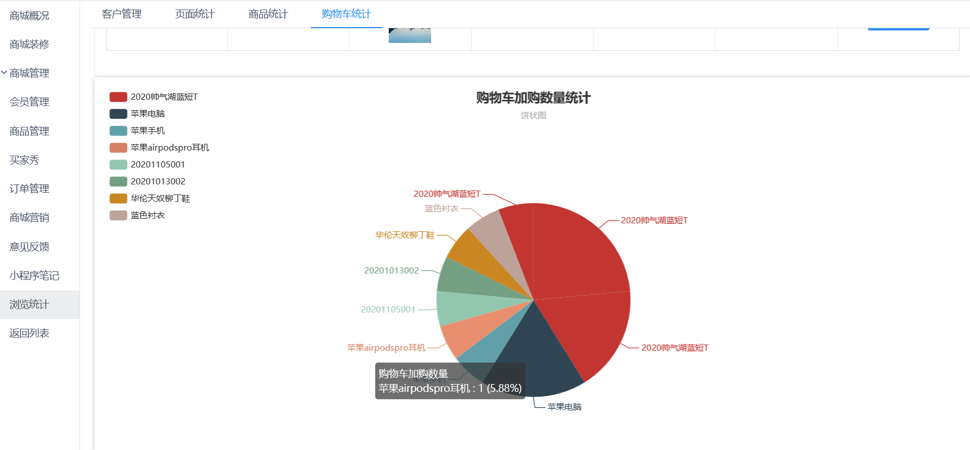Toggle the green 20201013002 legend swatch
This screenshot has height=450, width=970.
coord(118,182)
